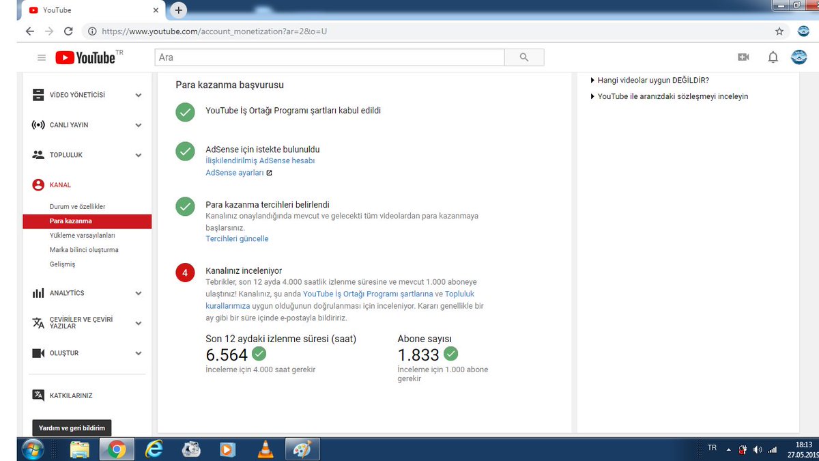Open Analytics bar chart icon

point(38,293)
